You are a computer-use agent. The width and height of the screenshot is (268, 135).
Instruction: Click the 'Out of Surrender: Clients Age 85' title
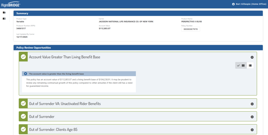point(53,129)
